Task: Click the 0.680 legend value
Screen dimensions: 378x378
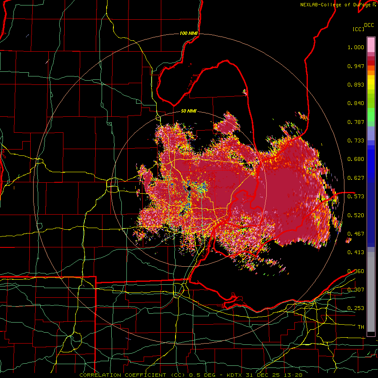Action: (x=356, y=159)
